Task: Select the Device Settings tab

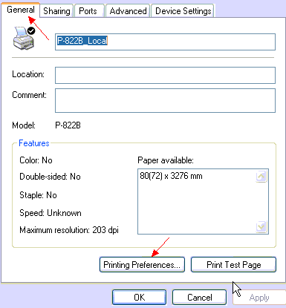Action: coord(183,11)
